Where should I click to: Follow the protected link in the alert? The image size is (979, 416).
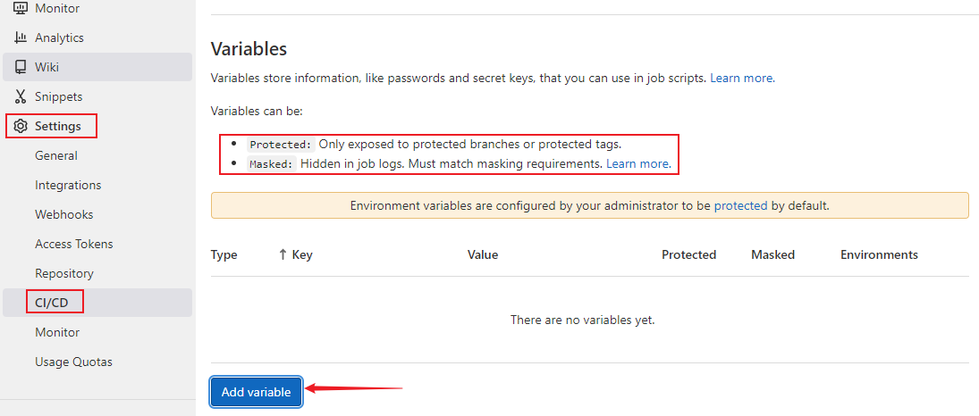[740, 205]
